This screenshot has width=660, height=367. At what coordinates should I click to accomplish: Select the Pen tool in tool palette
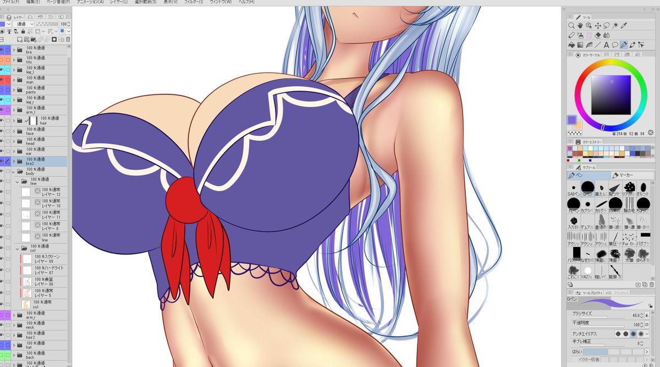pos(624,45)
